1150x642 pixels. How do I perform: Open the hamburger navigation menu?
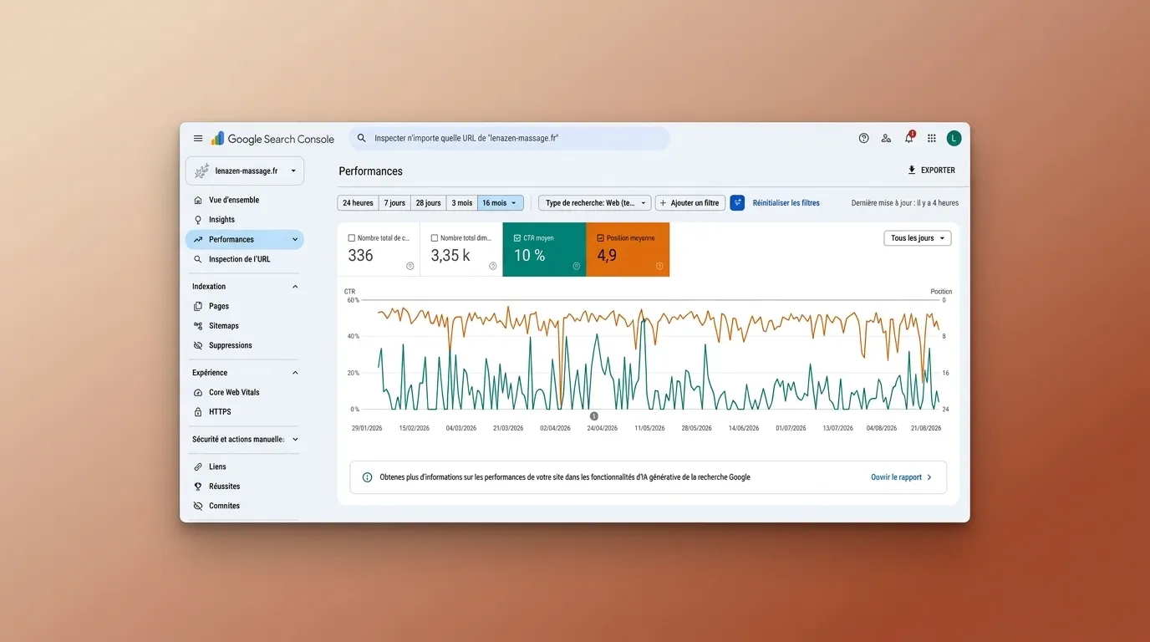coord(198,139)
